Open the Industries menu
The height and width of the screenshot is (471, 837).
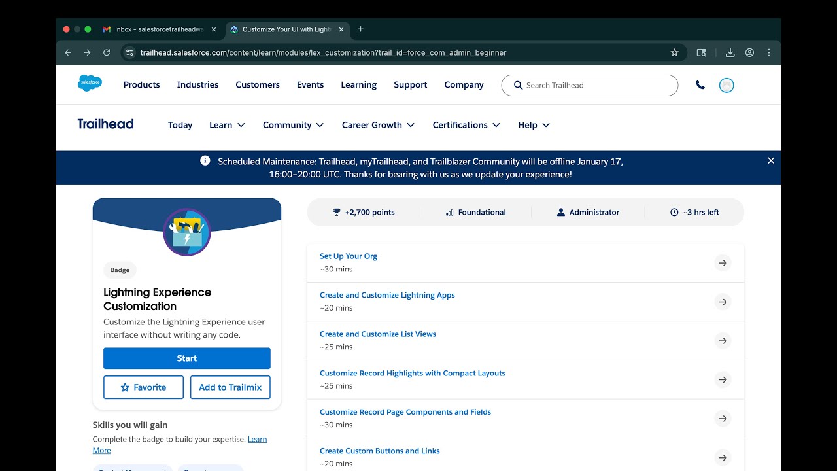pyautogui.click(x=197, y=85)
